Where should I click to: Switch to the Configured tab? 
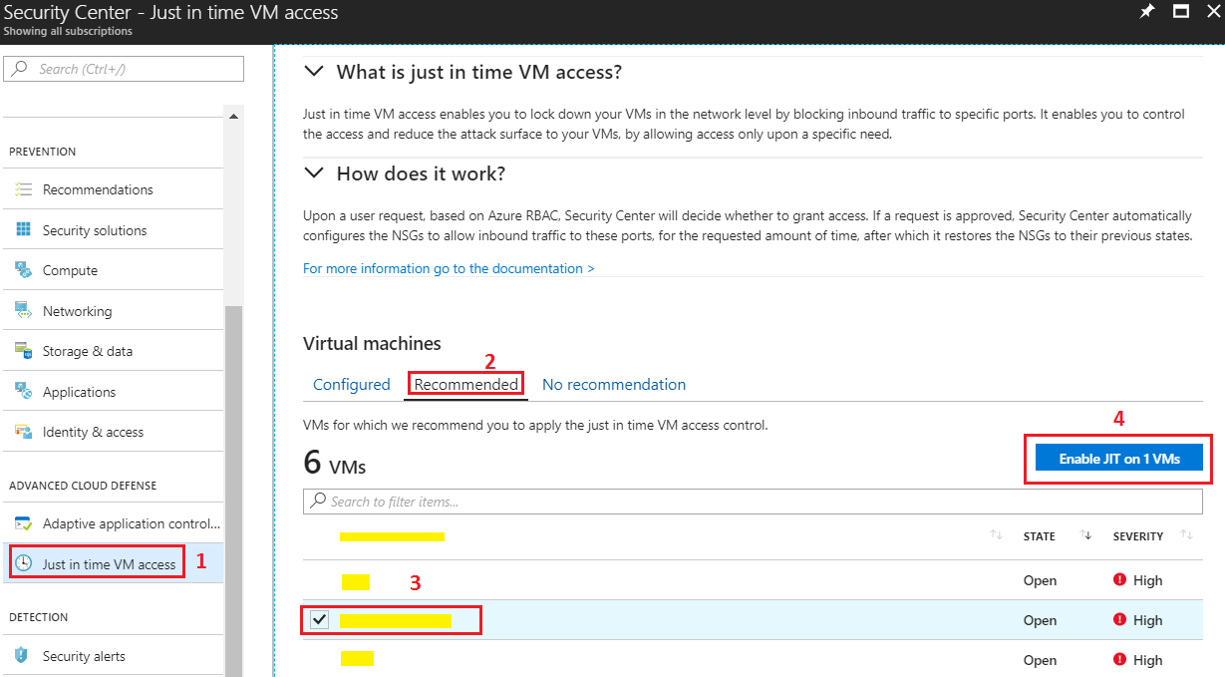click(x=352, y=385)
